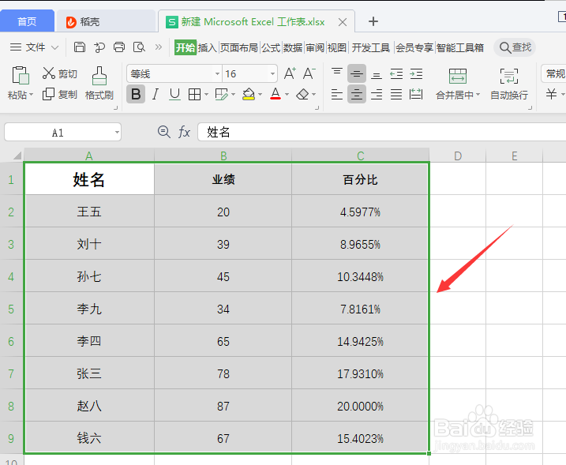Click the Borders grid icon

tap(194, 95)
